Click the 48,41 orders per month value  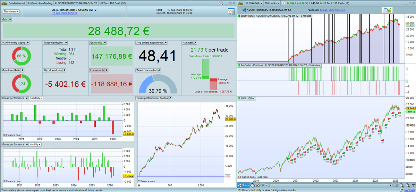click(157, 56)
